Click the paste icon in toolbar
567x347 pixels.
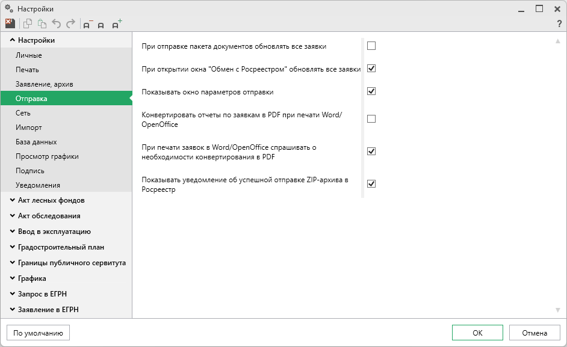point(42,24)
